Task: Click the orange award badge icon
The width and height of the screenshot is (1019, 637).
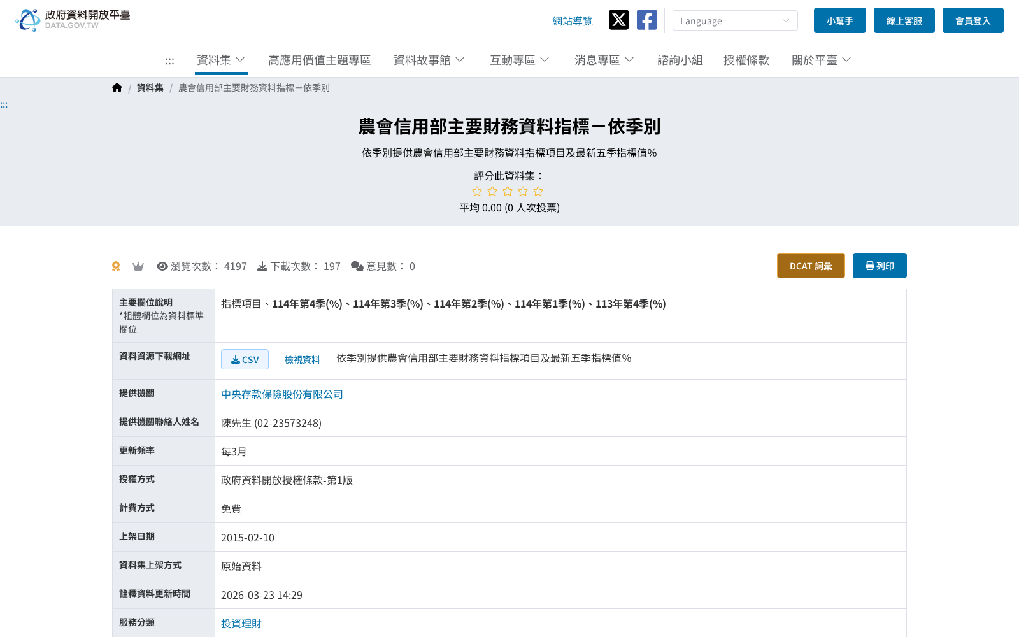Action: [x=116, y=266]
